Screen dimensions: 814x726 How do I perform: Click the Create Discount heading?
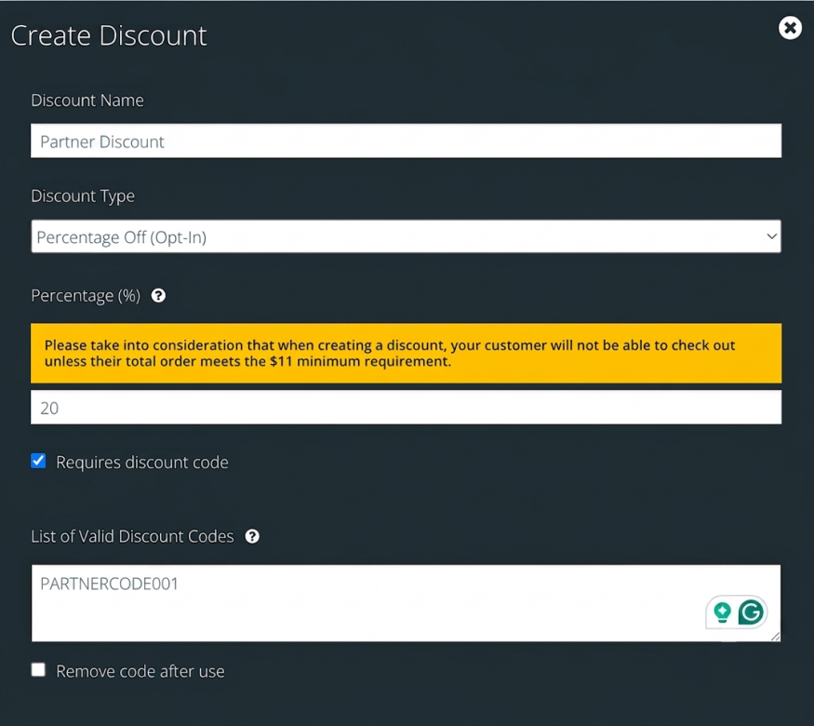[x=109, y=35]
